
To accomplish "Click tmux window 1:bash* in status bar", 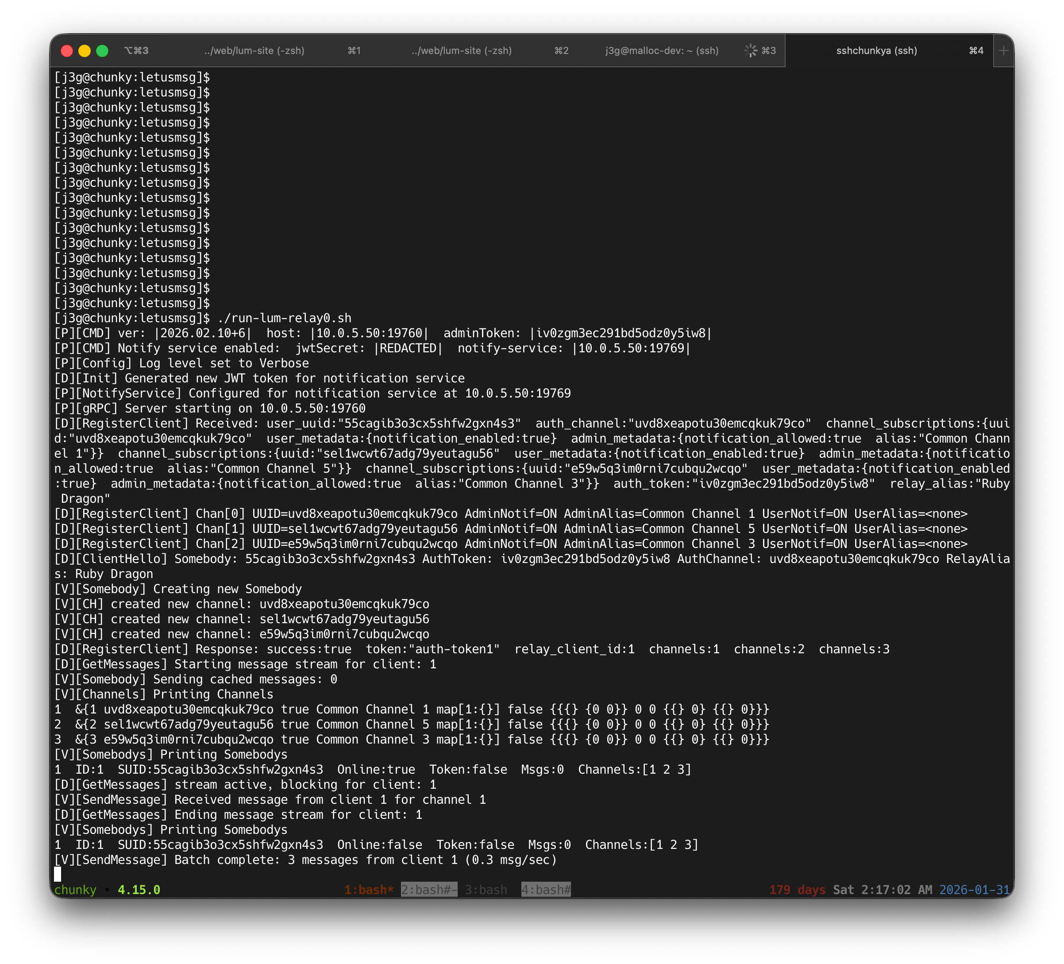I will [369, 890].
